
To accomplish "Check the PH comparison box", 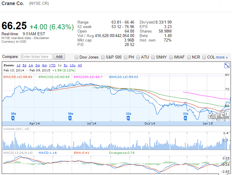I will point(126,57).
